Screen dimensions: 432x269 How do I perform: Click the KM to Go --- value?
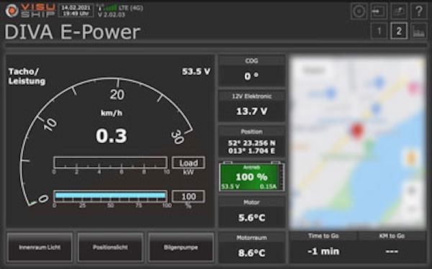coord(392,252)
